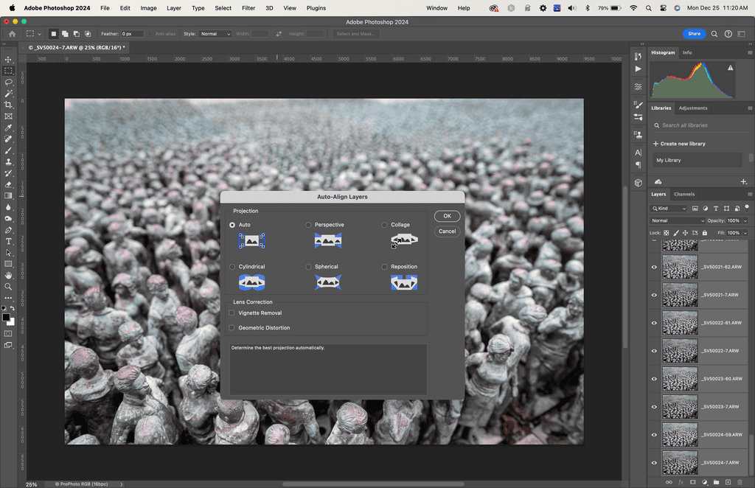Open the 3D panel cube icon
Screen dimensions: 755x488
click(638, 183)
